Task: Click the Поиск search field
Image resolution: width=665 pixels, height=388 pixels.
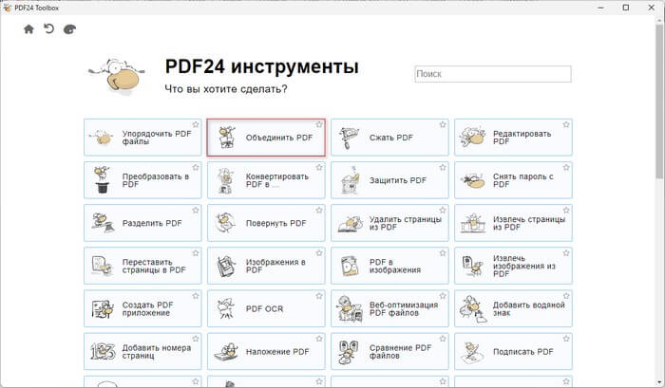Action: pos(493,73)
